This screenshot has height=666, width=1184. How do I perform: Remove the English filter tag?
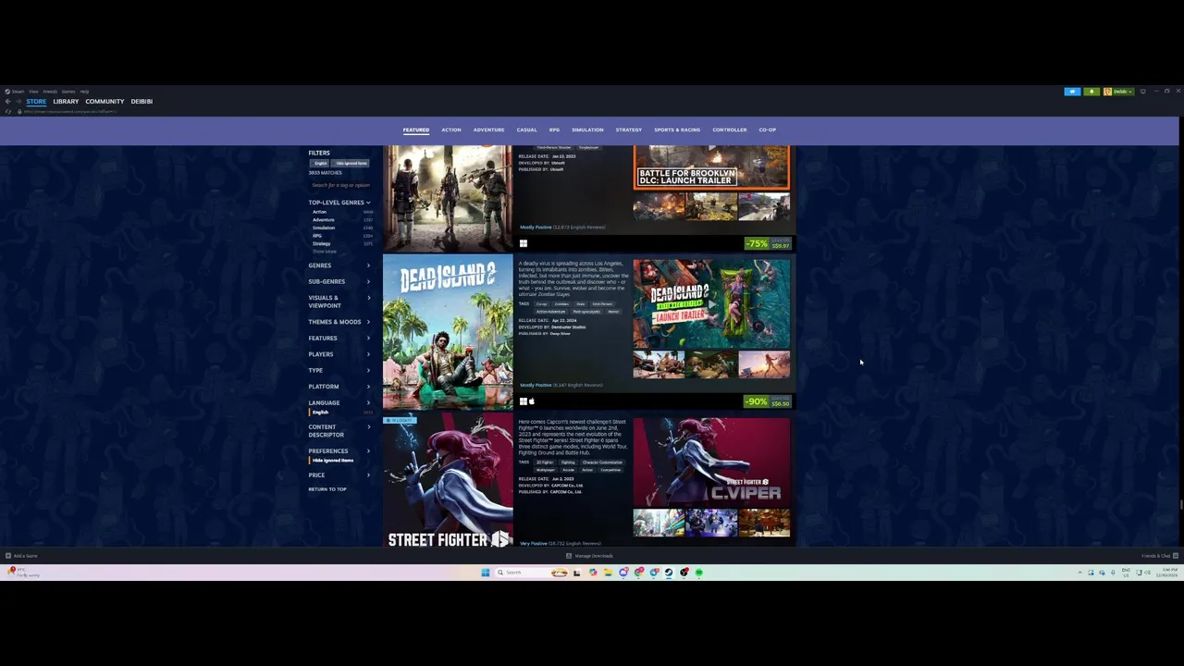click(320, 164)
